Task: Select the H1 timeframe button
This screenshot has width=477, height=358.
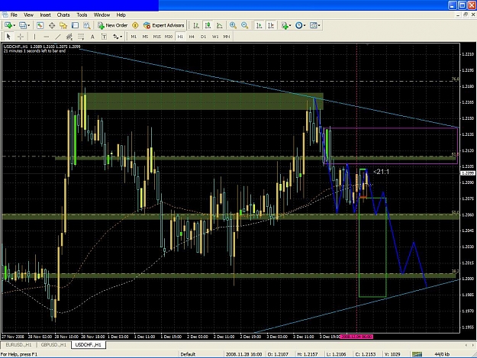Action: click(x=180, y=37)
